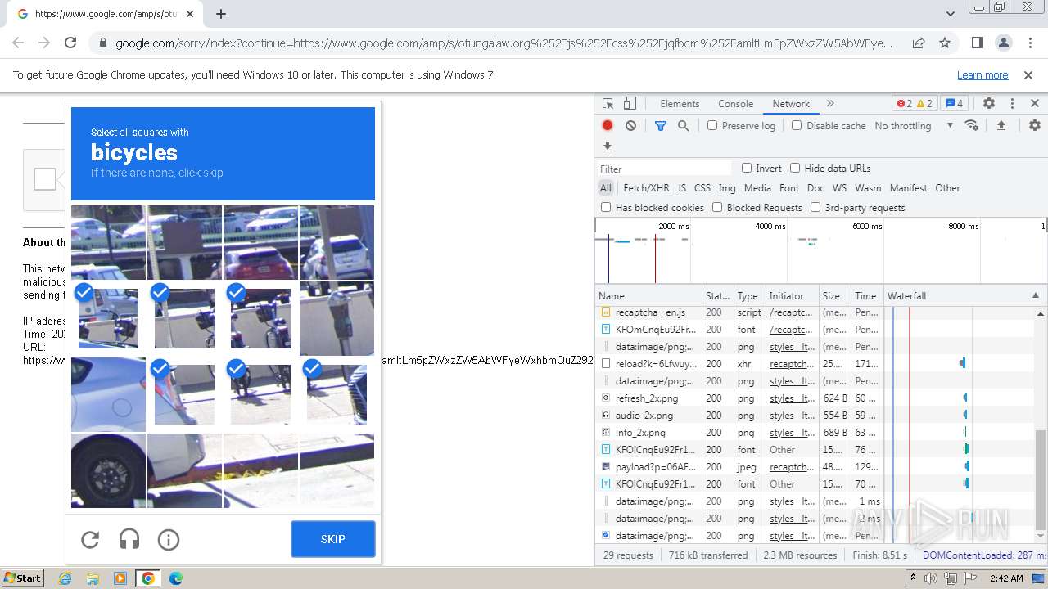
Task: Open network conditions wifi icon
Action: click(972, 126)
